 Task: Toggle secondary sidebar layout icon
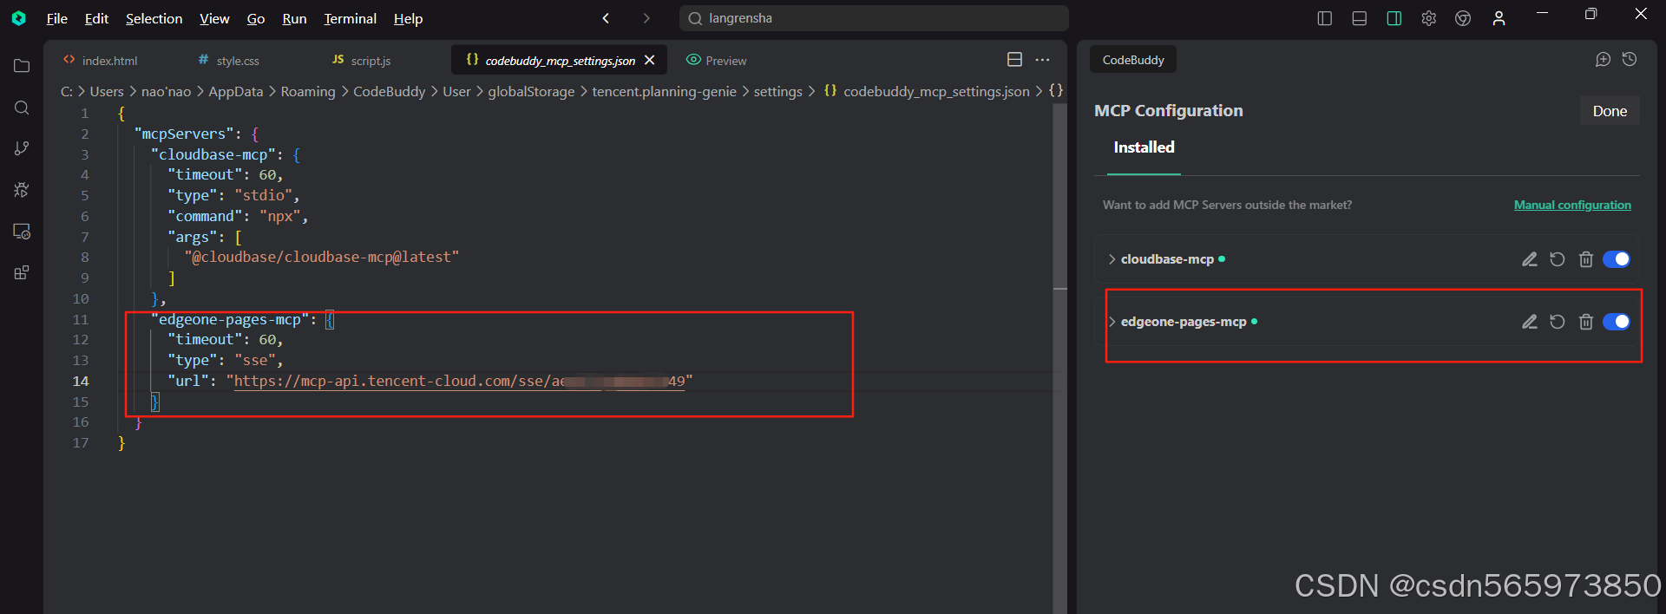tap(1394, 18)
